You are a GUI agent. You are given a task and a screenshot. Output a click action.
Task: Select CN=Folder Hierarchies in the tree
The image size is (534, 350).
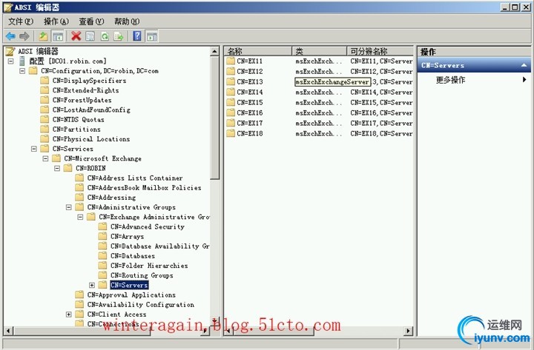pos(149,266)
